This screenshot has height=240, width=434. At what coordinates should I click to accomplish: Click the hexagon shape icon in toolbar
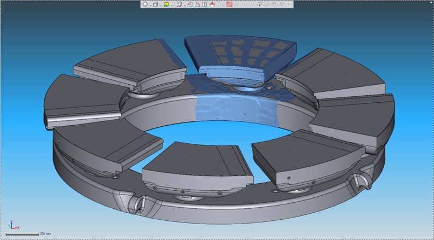click(145, 4)
